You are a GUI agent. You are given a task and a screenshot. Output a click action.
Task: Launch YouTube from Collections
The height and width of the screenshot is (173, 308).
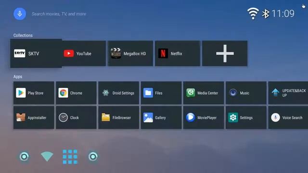pos(84,53)
